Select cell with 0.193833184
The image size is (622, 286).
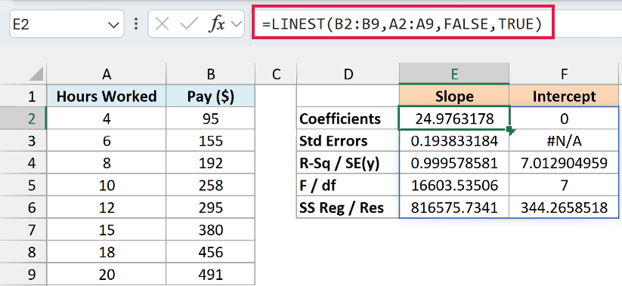coord(454,140)
